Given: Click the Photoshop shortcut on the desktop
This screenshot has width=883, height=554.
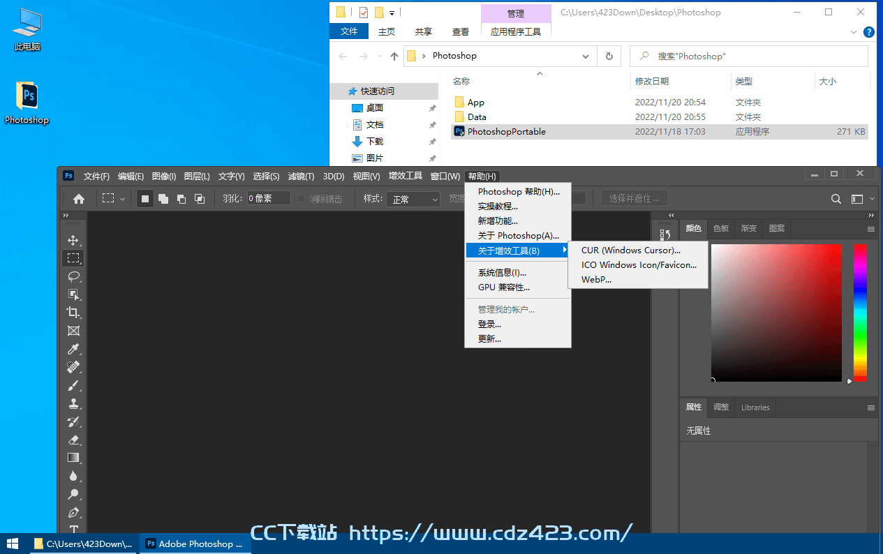Looking at the screenshot, I should [27, 103].
